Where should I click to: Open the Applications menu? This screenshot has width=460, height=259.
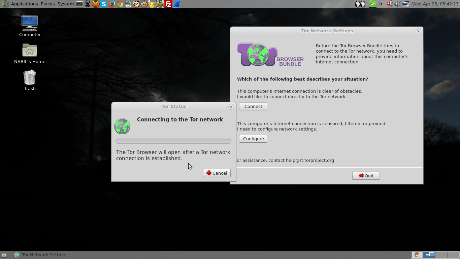24,4
